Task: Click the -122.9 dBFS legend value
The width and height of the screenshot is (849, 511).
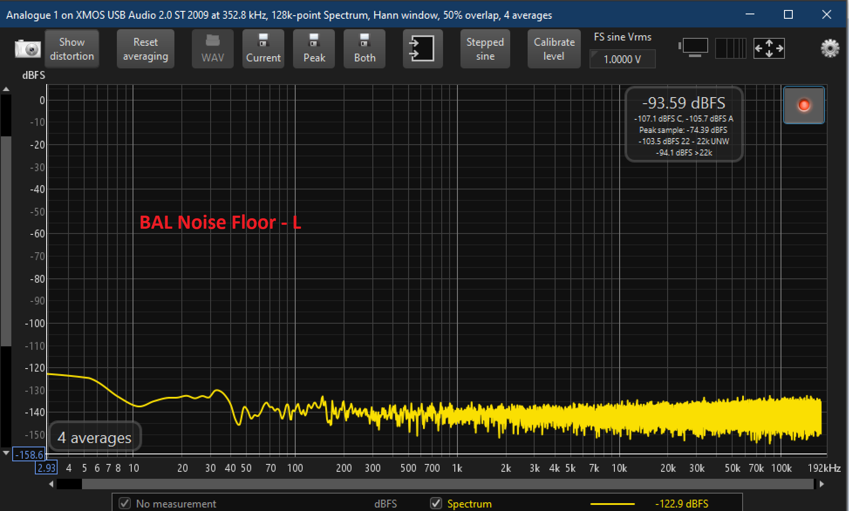Action: [682, 504]
